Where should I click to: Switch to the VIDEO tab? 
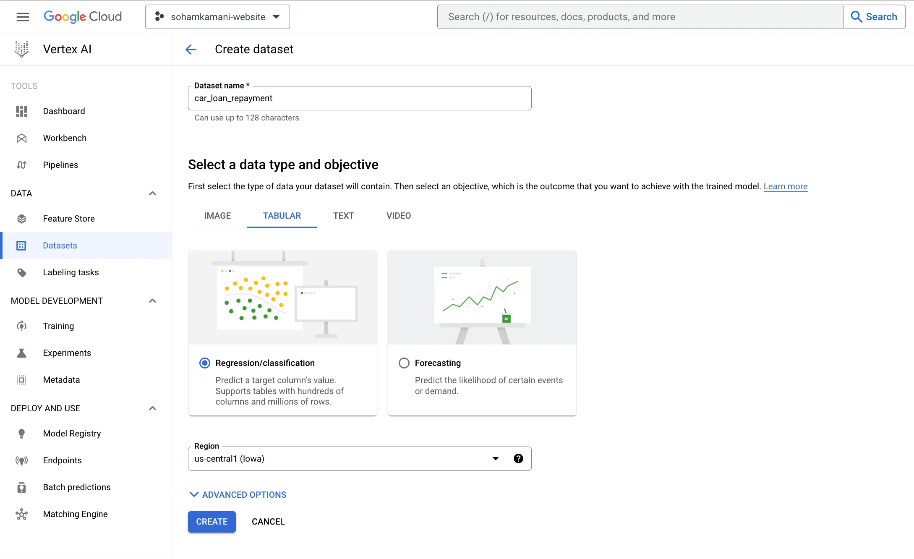[398, 216]
